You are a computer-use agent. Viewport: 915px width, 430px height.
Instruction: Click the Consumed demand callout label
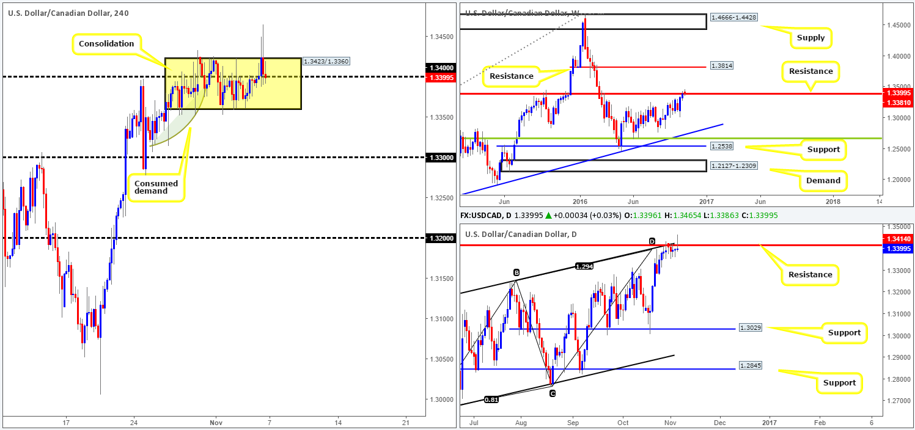point(156,187)
